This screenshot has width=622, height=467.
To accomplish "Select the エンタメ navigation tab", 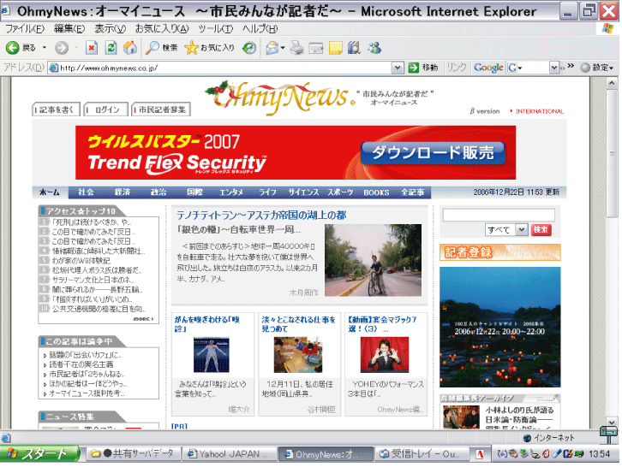I will coord(231,192).
